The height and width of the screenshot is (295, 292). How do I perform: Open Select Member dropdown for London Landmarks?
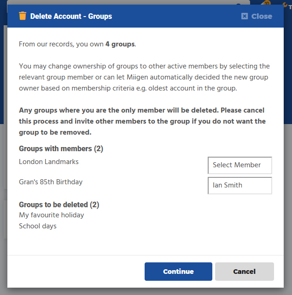pos(239,165)
